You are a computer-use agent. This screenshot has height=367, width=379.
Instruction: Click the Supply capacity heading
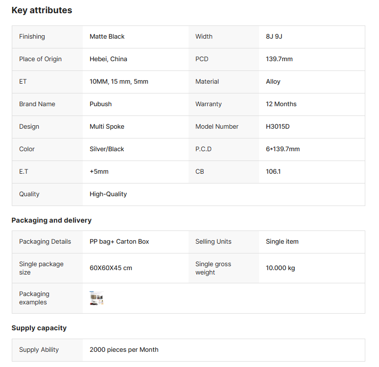[39, 328]
